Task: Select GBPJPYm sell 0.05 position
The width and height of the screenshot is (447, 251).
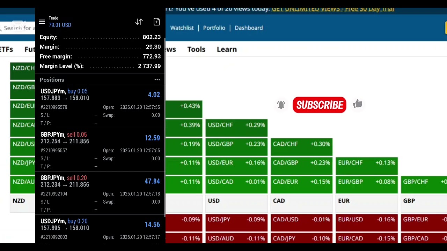Action: coord(100,150)
